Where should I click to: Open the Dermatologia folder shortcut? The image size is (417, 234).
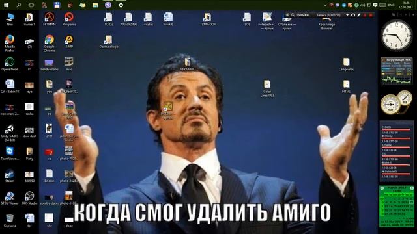(109, 42)
